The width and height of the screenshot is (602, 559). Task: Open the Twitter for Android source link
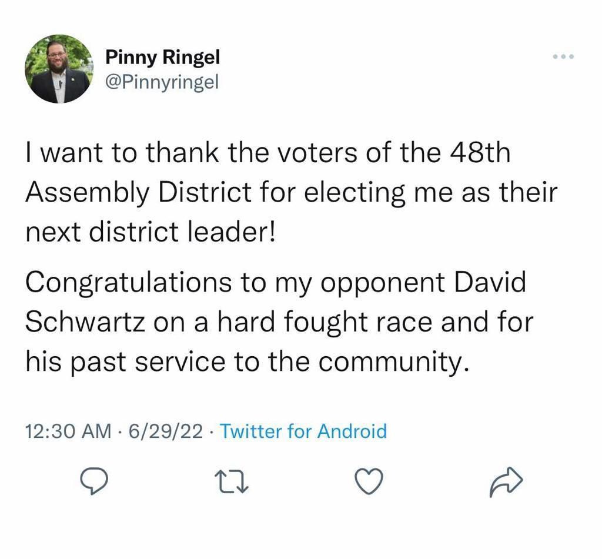pyautogui.click(x=303, y=431)
